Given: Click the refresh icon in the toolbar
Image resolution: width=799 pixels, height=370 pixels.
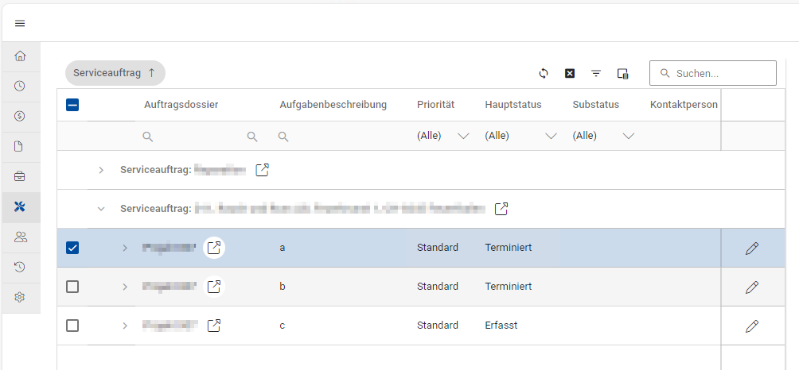Looking at the screenshot, I should pyautogui.click(x=544, y=73).
